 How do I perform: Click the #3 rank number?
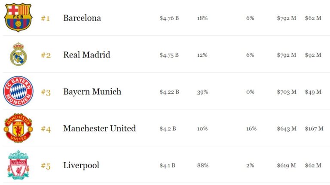pyautogui.click(x=46, y=92)
